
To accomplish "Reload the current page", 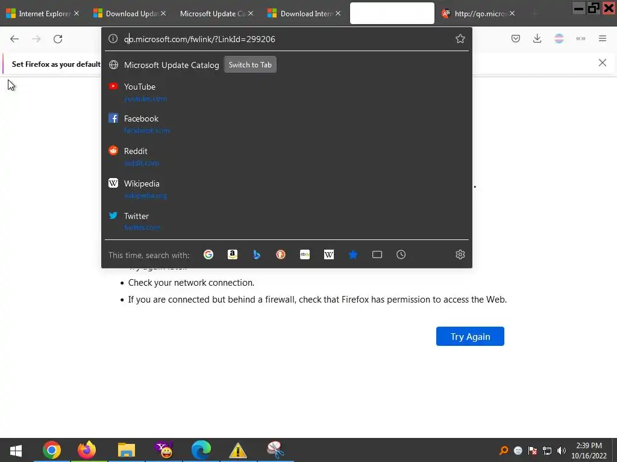I will pos(58,39).
